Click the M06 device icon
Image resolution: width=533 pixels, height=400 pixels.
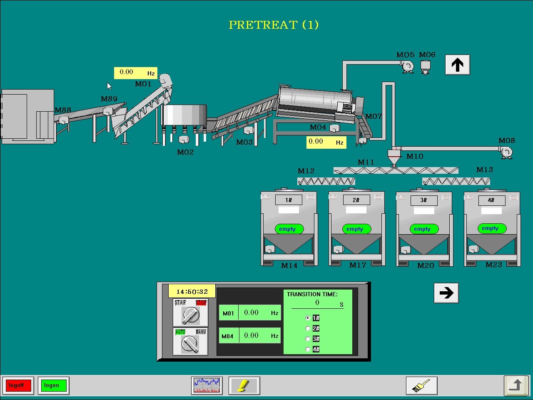click(x=425, y=67)
